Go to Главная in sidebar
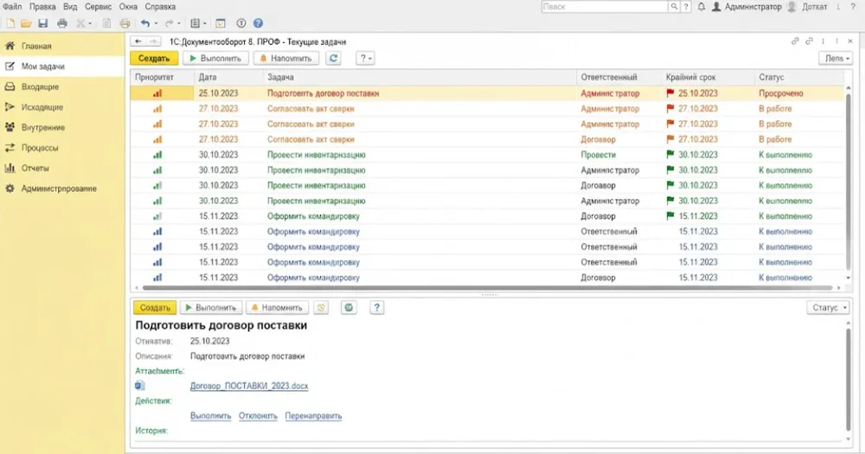The width and height of the screenshot is (865, 454). [x=62, y=46]
